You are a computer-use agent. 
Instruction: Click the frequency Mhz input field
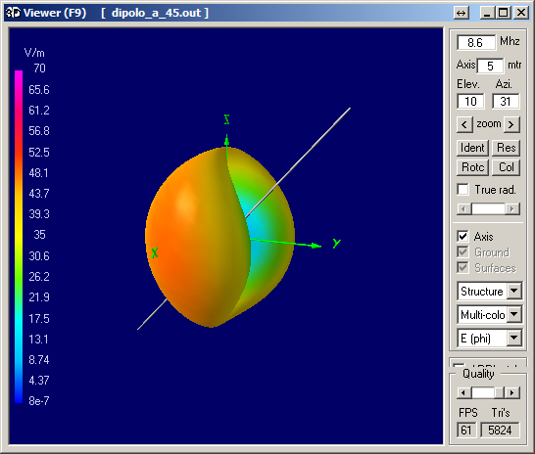click(x=476, y=43)
